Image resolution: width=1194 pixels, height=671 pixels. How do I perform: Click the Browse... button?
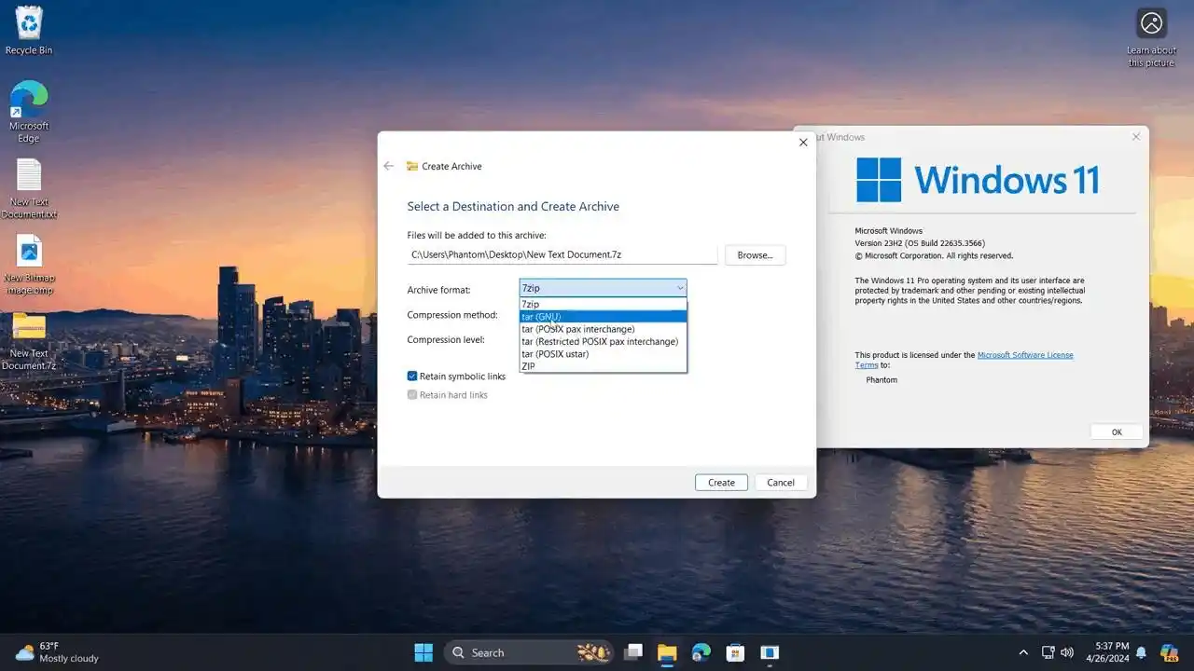point(755,254)
